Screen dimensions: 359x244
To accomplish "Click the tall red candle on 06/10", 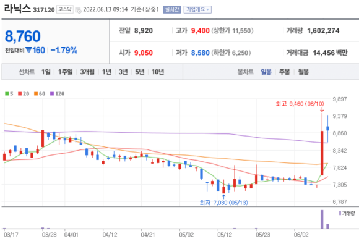I will [322, 153].
